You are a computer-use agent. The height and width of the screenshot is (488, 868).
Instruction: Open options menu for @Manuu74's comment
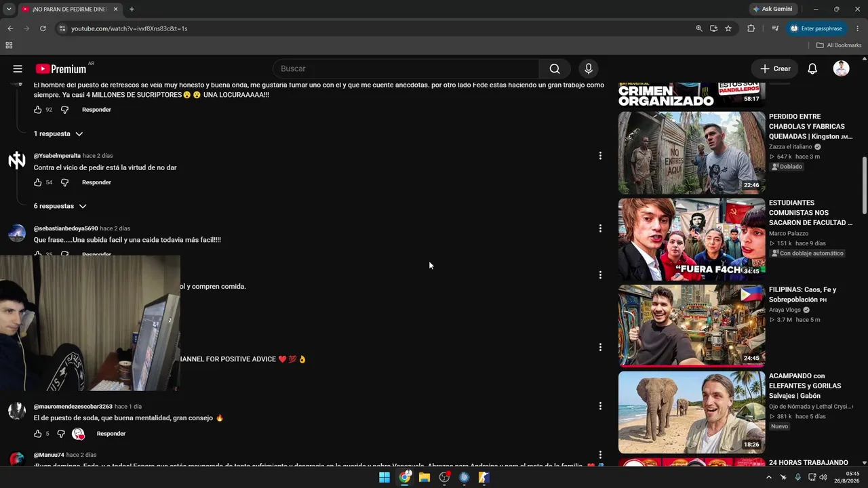[x=600, y=455]
